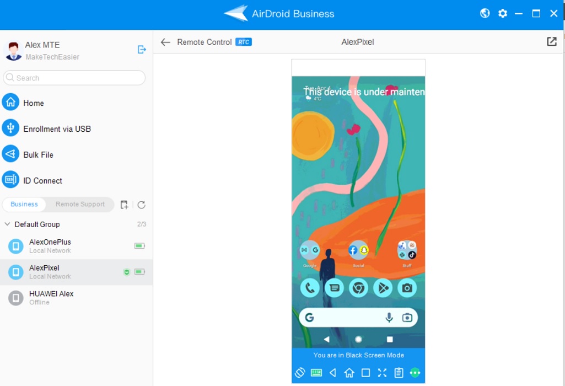
Task: Click the AlexPixel title in header
Action: [x=357, y=42]
